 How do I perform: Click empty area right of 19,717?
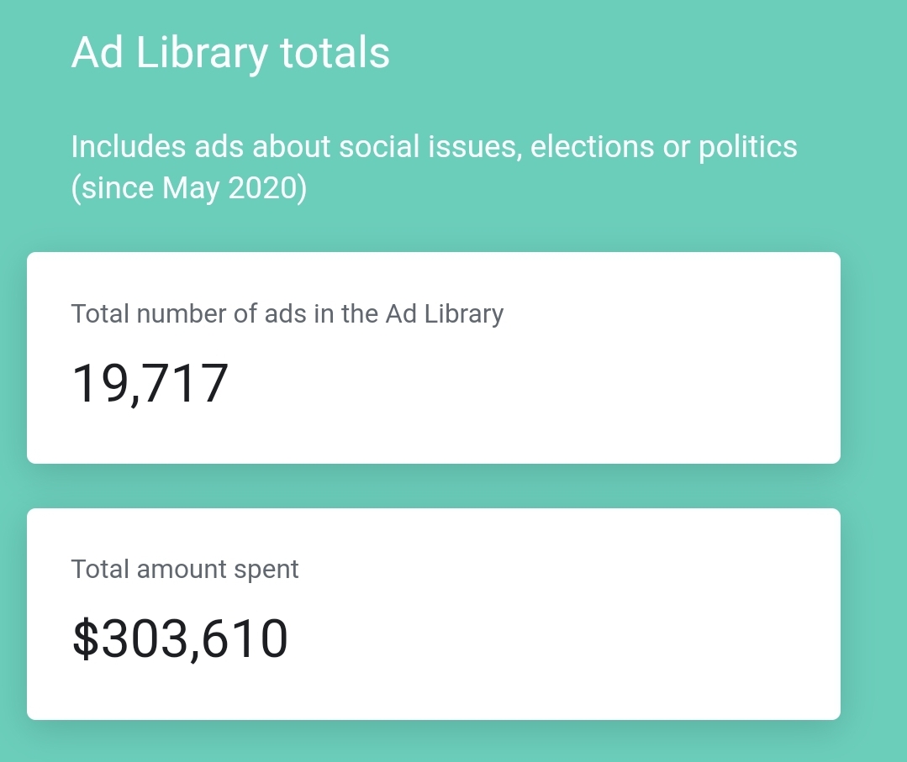pos(520,383)
